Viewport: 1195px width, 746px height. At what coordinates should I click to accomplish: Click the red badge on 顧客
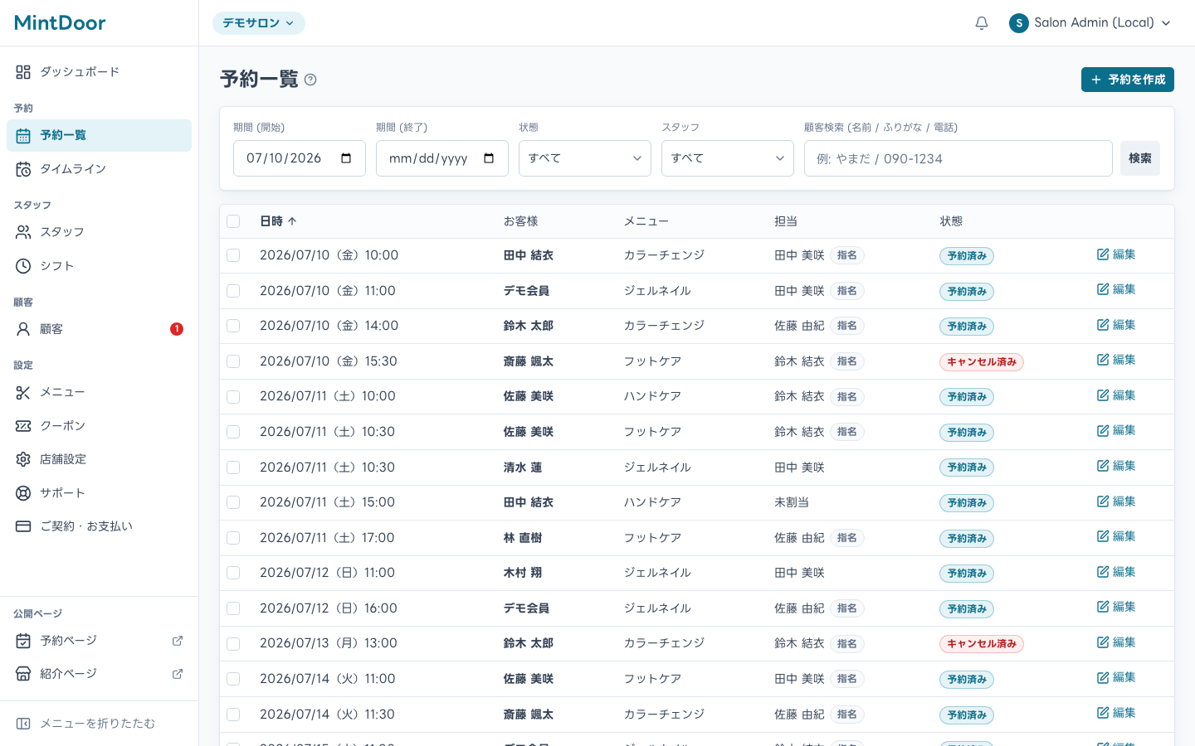click(x=177, y=329)
